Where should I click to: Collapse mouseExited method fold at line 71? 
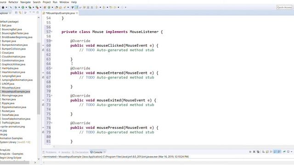tap(52, 96)
